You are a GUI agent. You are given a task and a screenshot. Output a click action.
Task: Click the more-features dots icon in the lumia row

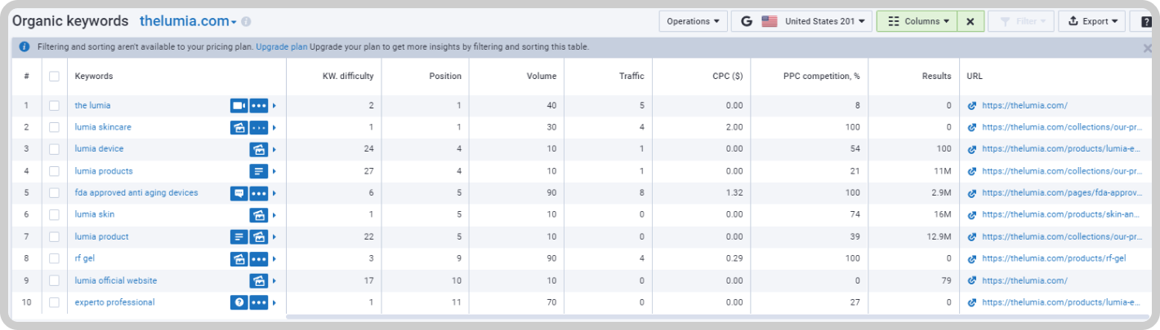tap(259, 106)
